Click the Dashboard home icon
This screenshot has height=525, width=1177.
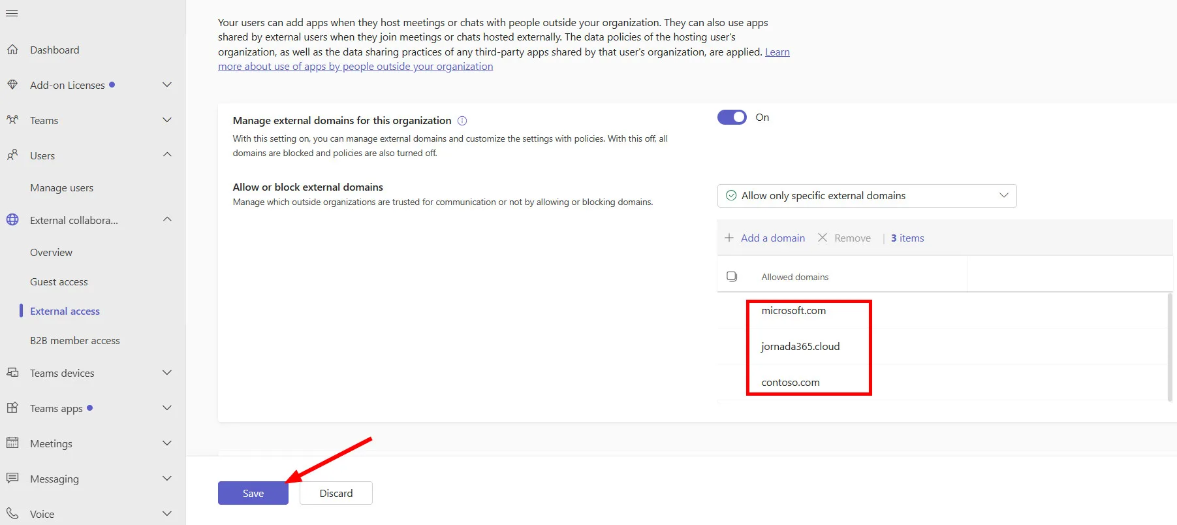(x=12, y=50)
